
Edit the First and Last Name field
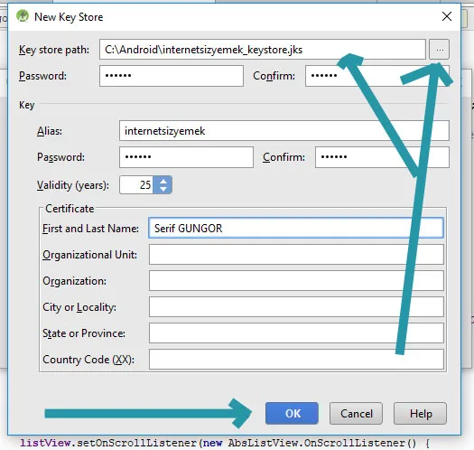pyautogui.click(x=296, y=228)
